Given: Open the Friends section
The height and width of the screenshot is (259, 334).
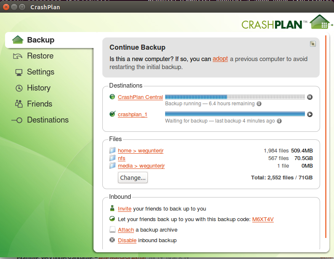Looking at the screenshot, I should pyautogui.click(x=40, y=104).
